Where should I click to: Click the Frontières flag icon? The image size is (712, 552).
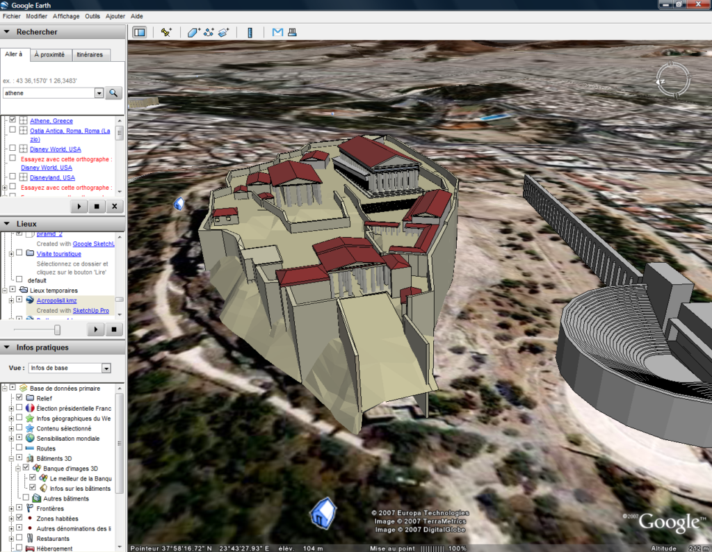pos(30,508)
